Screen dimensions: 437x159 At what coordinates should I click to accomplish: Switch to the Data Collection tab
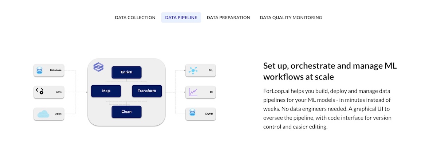135,18
